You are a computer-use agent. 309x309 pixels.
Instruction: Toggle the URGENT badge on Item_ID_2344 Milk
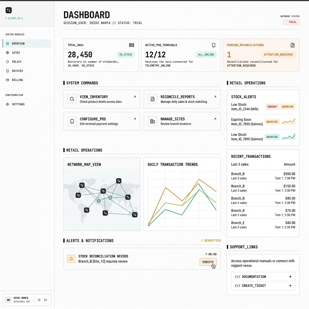coord(272,107)
